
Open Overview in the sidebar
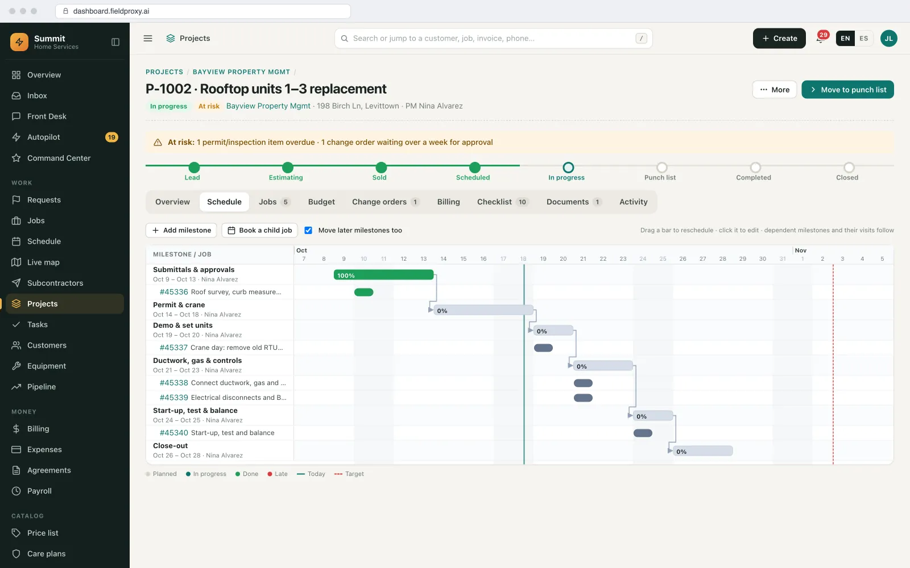pos(65,75)
